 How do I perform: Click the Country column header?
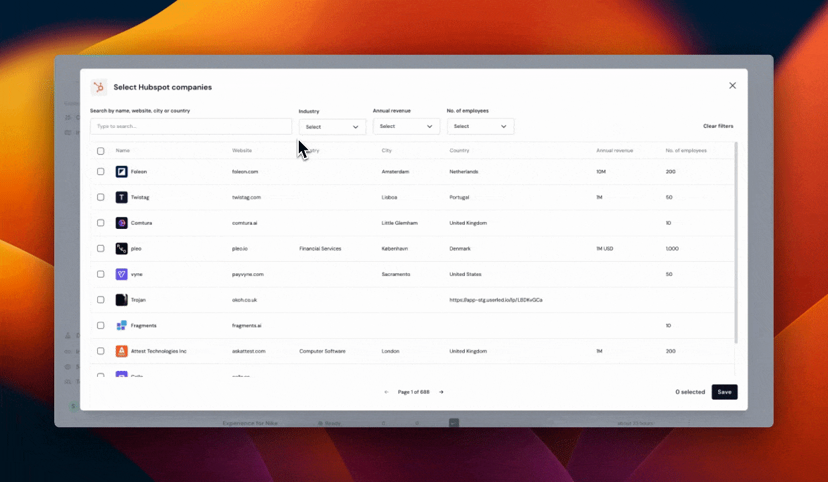click(460, 151)
